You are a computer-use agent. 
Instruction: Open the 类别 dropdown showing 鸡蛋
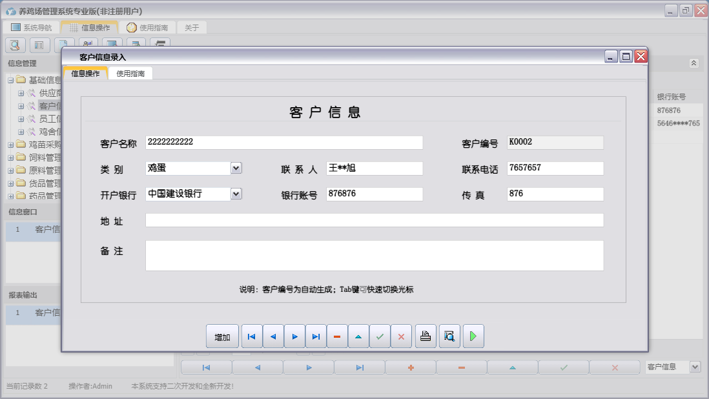point(236,168)
